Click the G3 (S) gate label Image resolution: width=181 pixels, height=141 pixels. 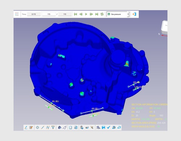click(x=139, y=87)
